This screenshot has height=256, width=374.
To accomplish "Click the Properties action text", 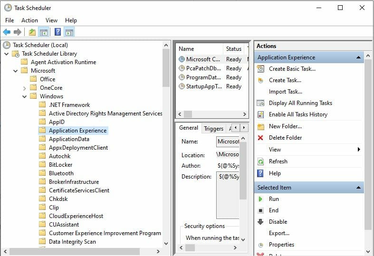I will point(281,245).
